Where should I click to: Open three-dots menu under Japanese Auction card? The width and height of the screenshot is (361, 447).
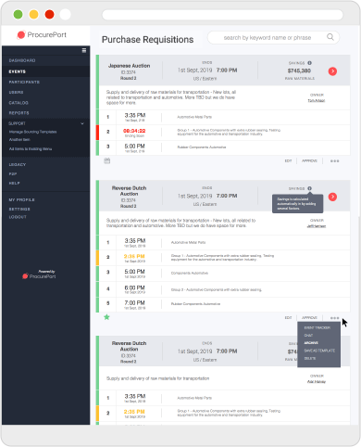[x=335, y=161]
